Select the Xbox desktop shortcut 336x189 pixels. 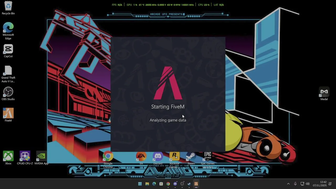(x=8, y=158)
